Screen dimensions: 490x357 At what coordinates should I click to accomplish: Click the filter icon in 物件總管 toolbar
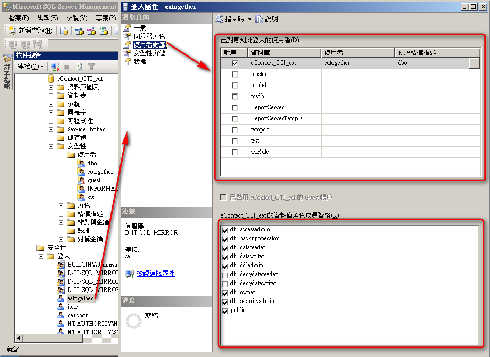click(91, 67)
